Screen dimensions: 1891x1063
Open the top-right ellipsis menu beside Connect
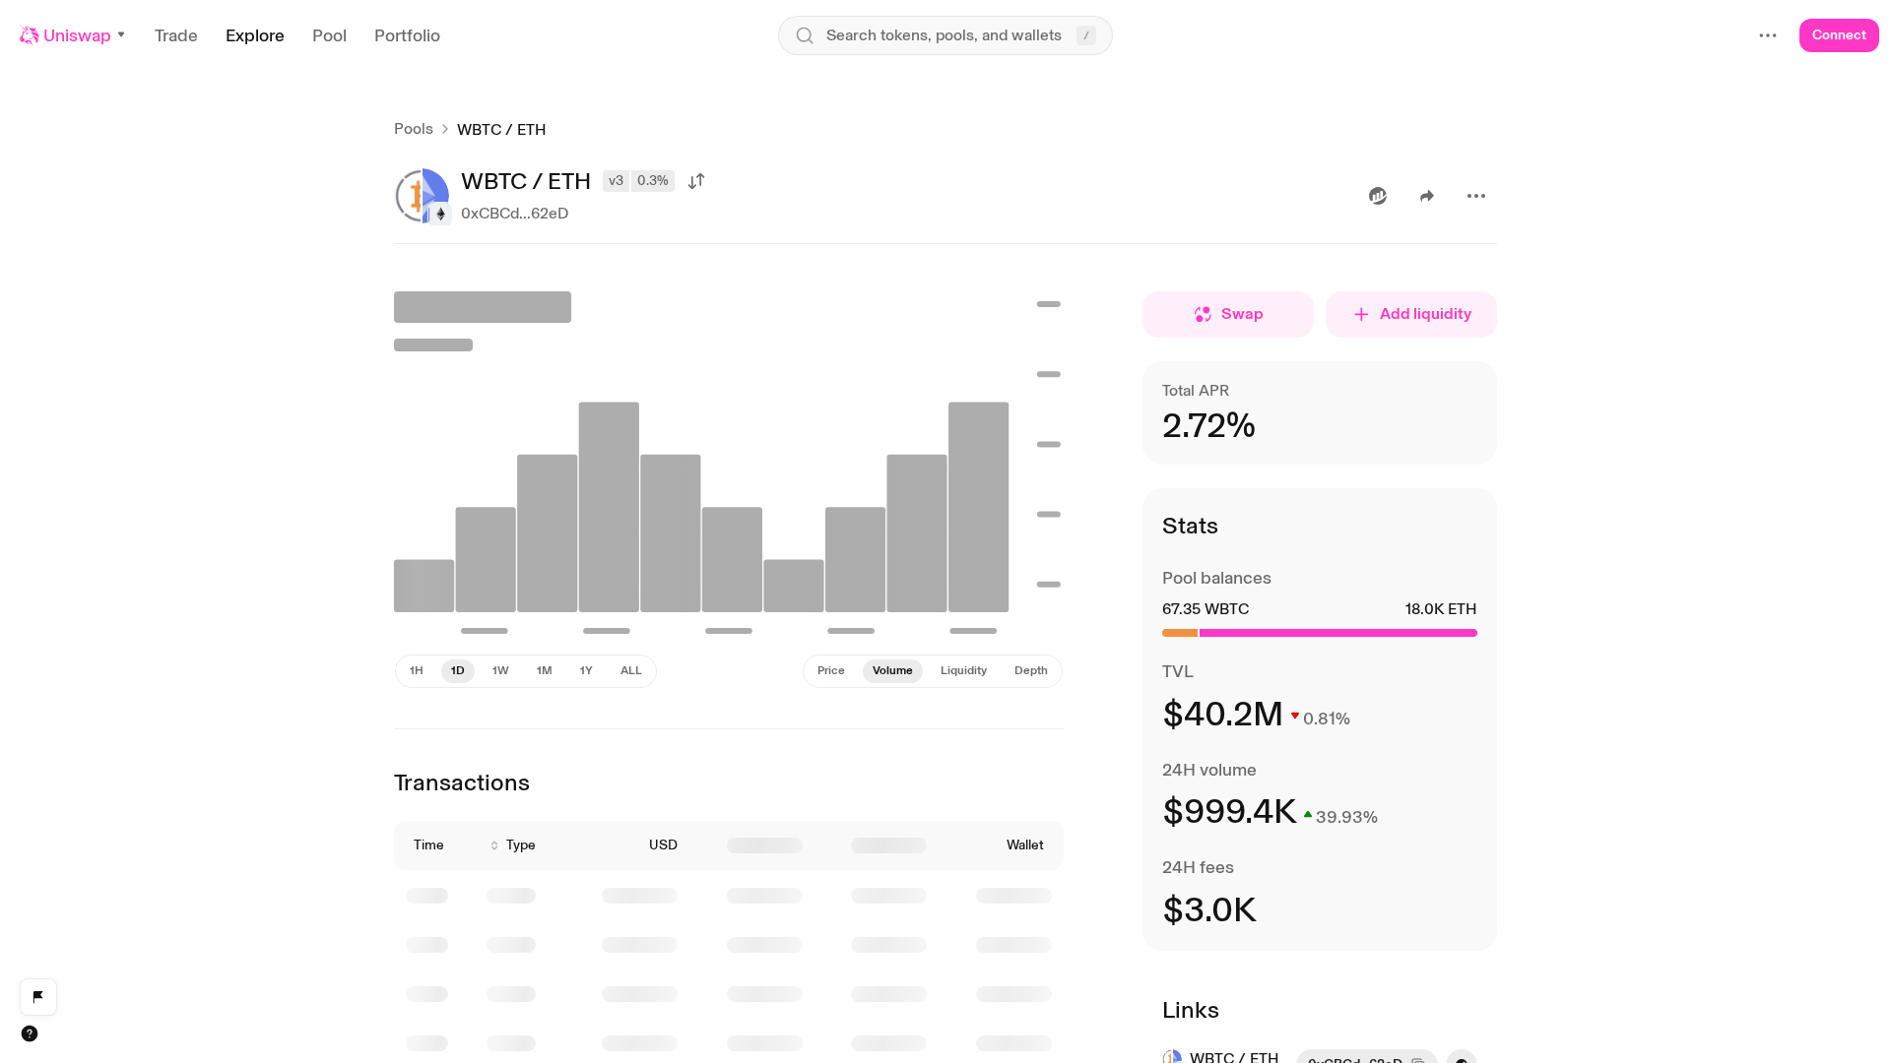tap(1768, 35)
